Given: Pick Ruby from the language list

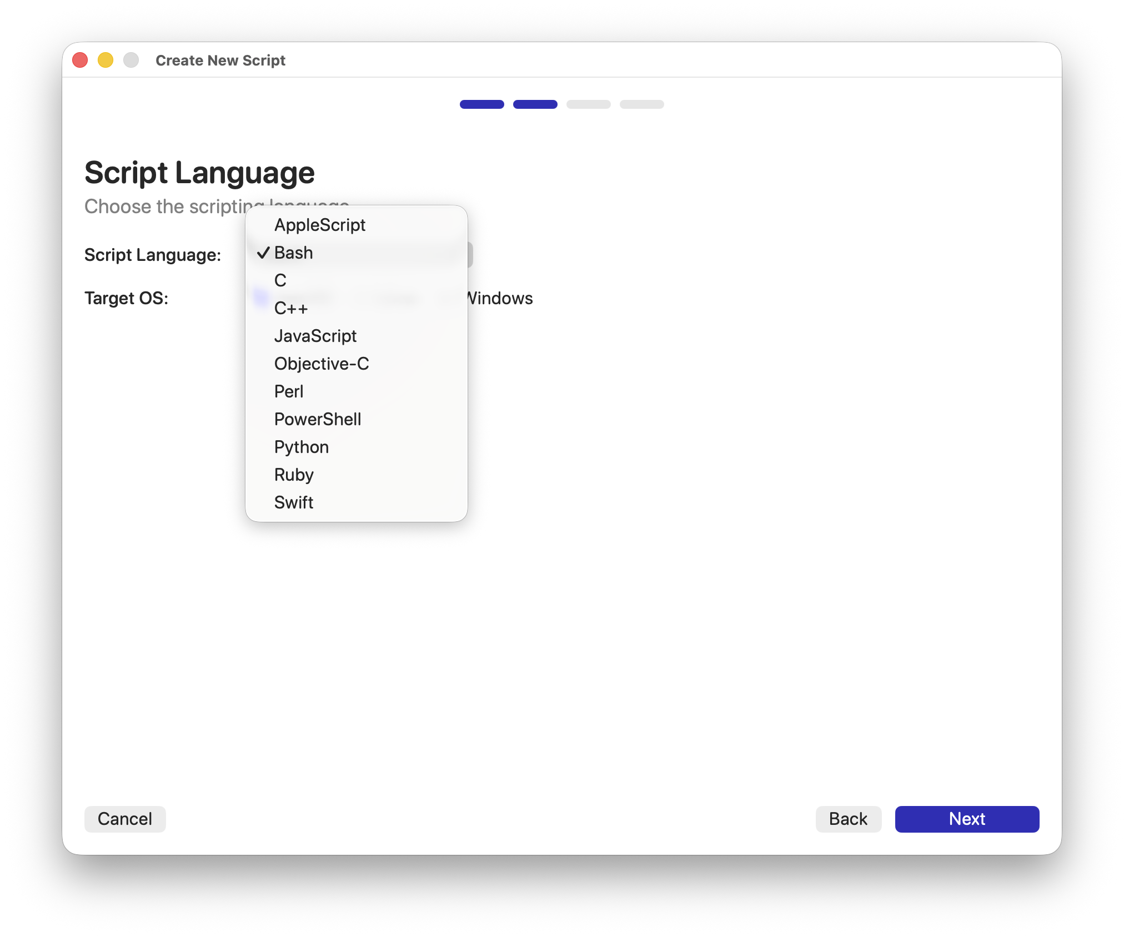Looking at the screenshot, I should [294, 475].
